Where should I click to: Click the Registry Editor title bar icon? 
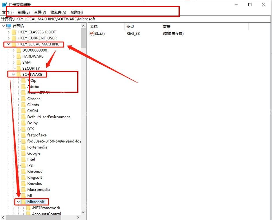(5, 5)
